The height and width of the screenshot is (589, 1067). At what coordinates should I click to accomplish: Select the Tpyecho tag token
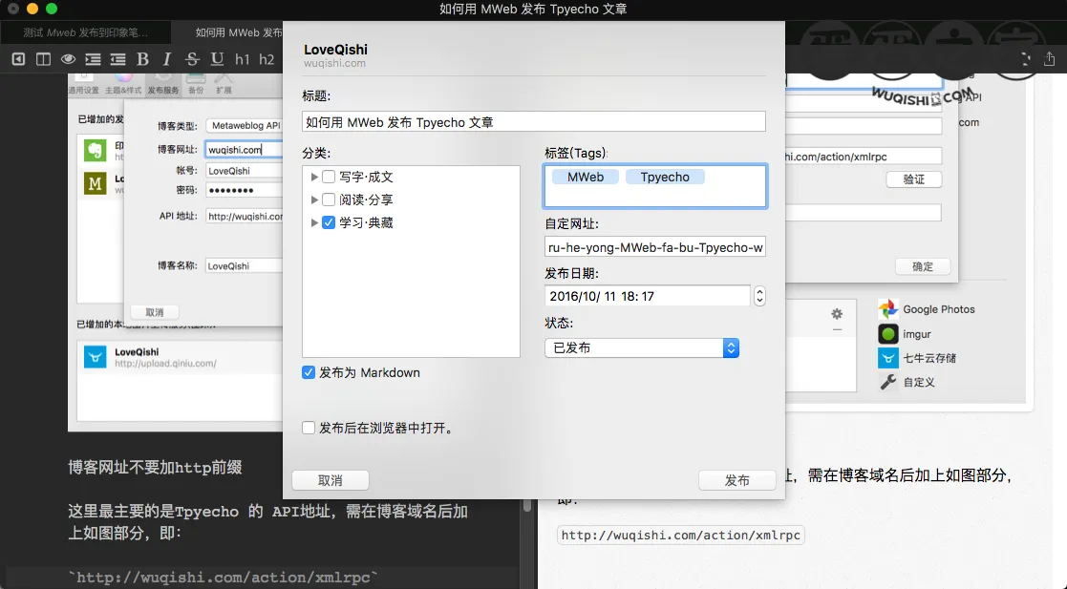coord(665,177)
